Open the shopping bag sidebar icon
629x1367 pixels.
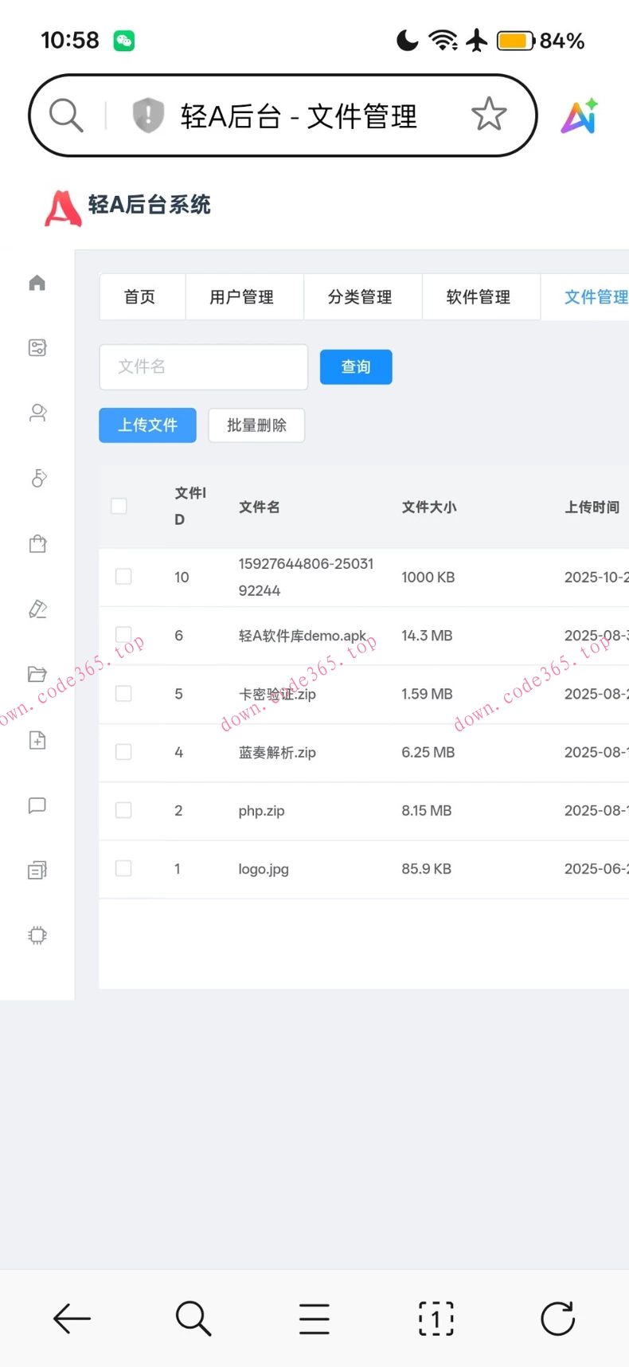[37, 543]
